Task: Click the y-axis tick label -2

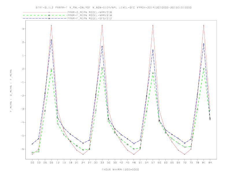Action: coord(22,96)
